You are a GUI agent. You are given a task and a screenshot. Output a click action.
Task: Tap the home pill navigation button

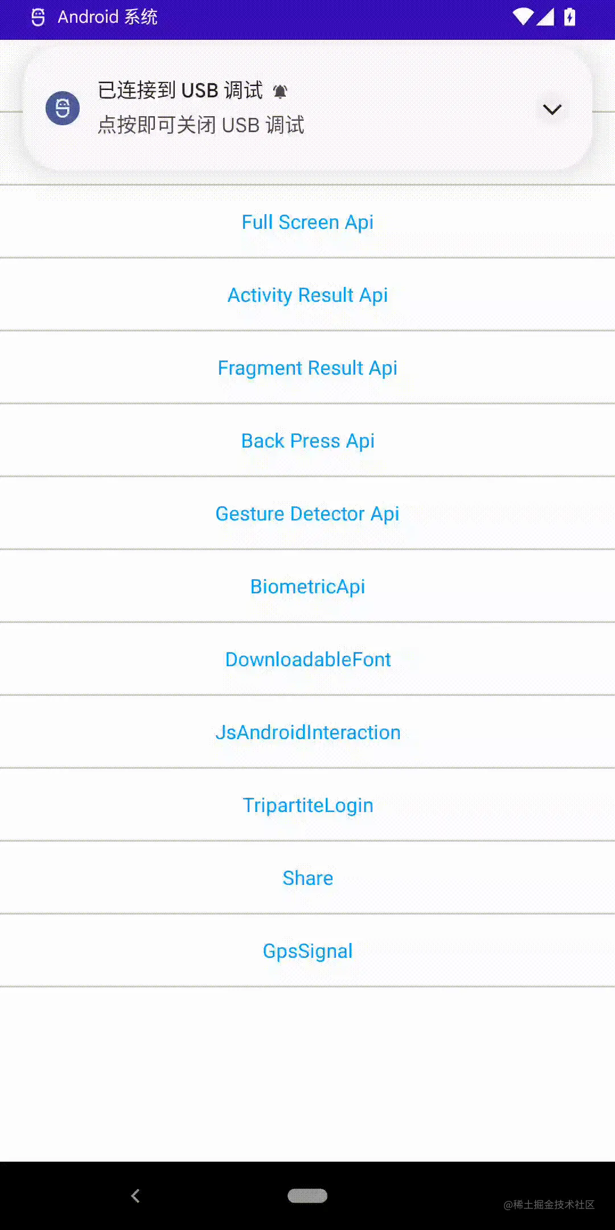pyautogui.click(x=307, y=1196)
